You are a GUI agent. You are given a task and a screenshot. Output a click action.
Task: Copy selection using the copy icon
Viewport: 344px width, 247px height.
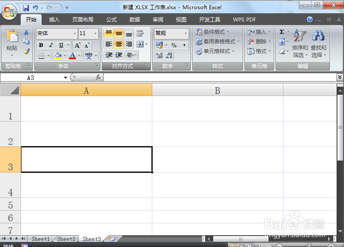point(26,42)
